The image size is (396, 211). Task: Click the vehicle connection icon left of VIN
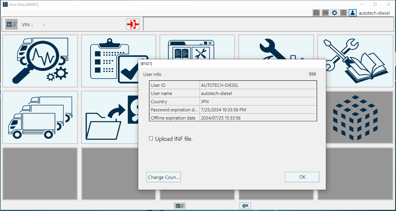click(x=11, y=24)
